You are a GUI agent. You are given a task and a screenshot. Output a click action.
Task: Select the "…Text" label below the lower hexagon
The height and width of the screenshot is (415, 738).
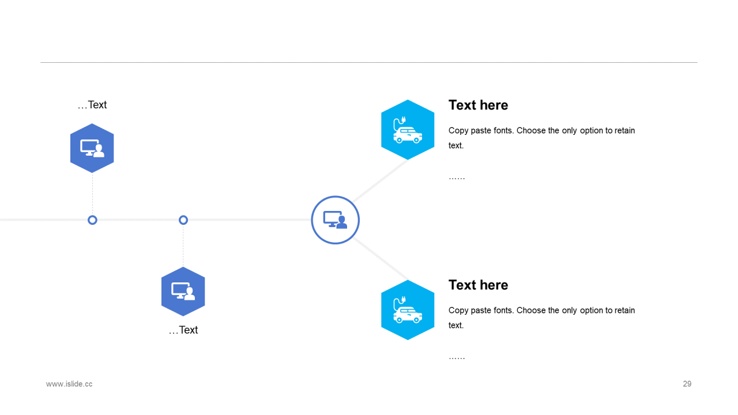point(183,330)
